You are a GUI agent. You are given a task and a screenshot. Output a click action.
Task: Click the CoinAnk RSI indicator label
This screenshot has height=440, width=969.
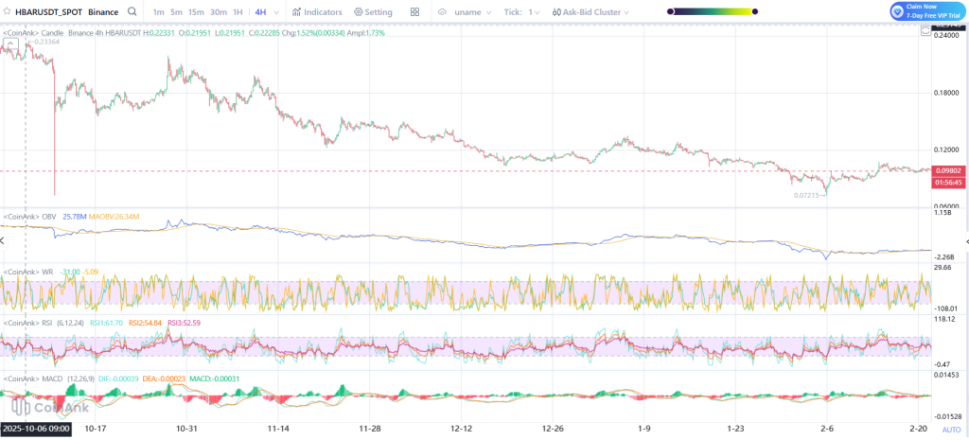pyautogui.click(x=29, y=323)
